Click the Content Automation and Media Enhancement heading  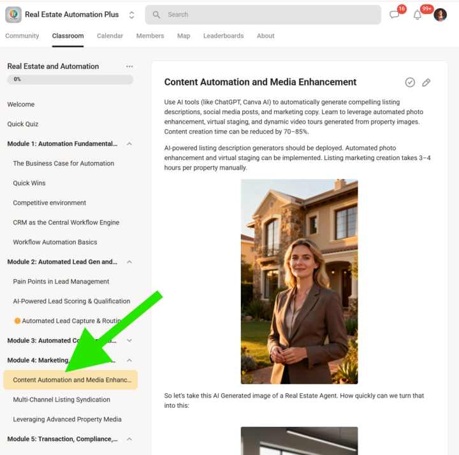pos(260,82)
